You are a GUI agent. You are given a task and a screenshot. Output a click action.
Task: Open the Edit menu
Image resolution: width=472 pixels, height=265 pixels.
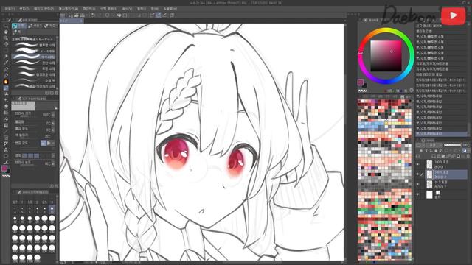tap(24, 9)
